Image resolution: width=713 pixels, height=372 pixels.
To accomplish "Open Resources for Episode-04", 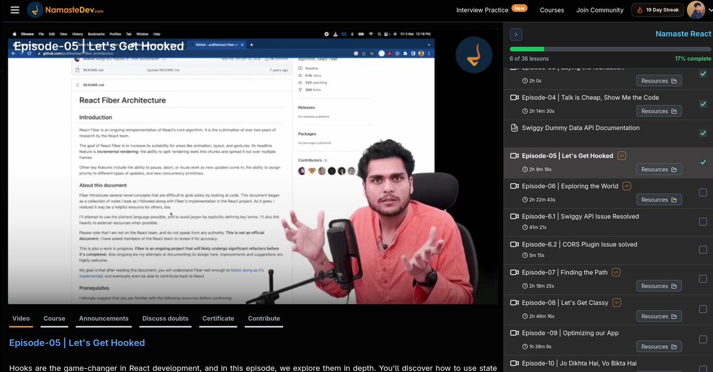I will 659,111.
